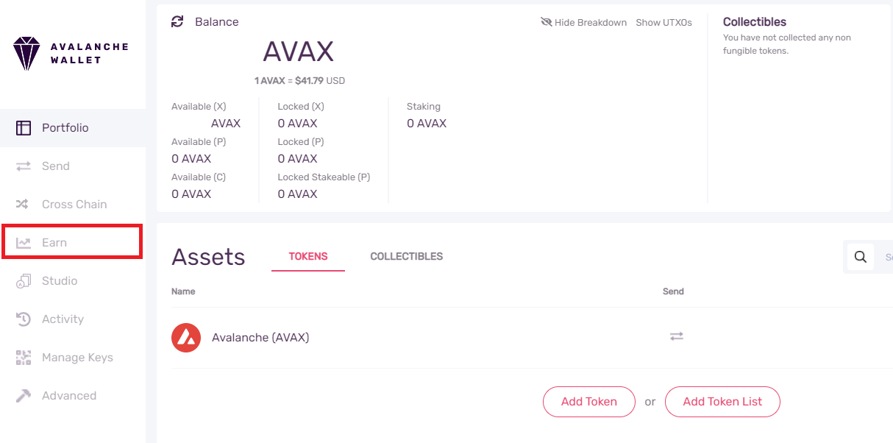Show UTXOs in balance panel
This screenshot has width=893, height=443.
[x=663, y=23]
